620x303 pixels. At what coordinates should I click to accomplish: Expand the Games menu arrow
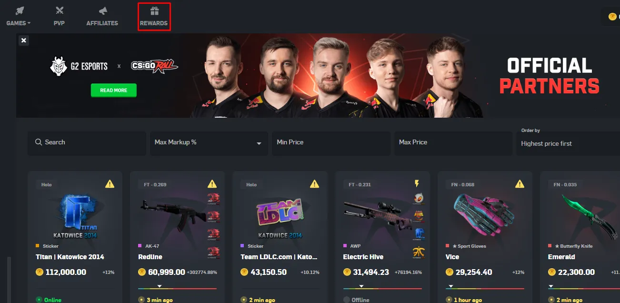pos(29,23)
